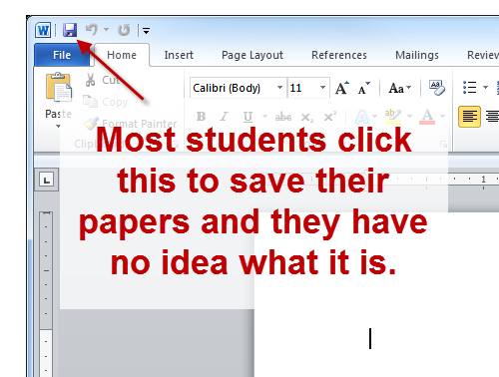Undo the last action
The image size is (499, 377).
pos(92,30)
